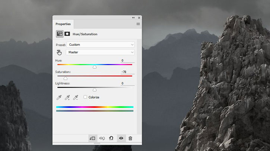The height and width of the screenshot is (151, 270).
Task: Click the Saturation label
Action: tap(63, 72)
